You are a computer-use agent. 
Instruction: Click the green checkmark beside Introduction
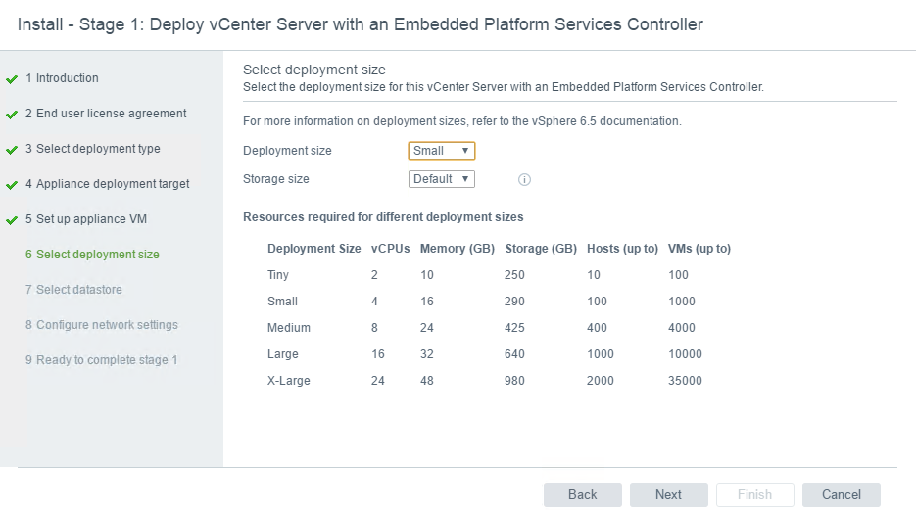(12, 79)
